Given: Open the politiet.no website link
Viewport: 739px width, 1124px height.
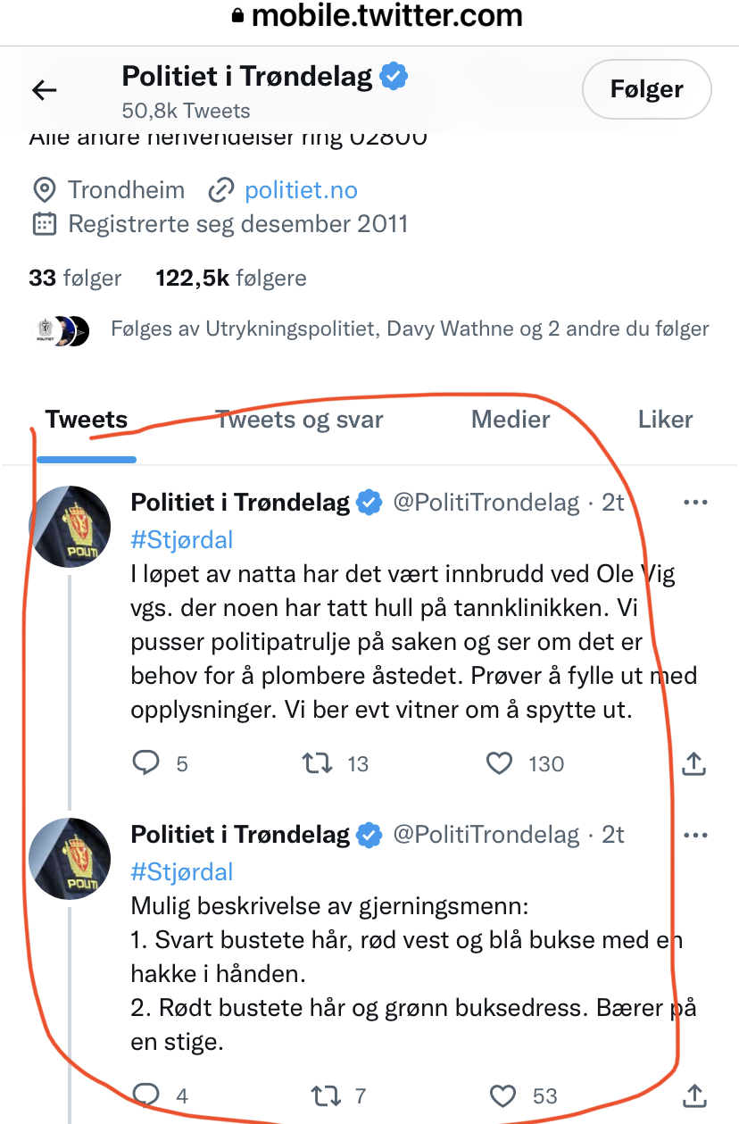Looking at the screenshot, I should (301, 190).
